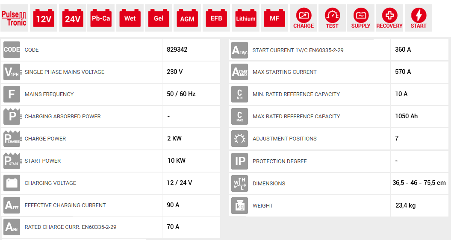Viewport: 451px width, 240px height.
Task: Click the DIMENSIONS row icon
Action: coord(239,183)
